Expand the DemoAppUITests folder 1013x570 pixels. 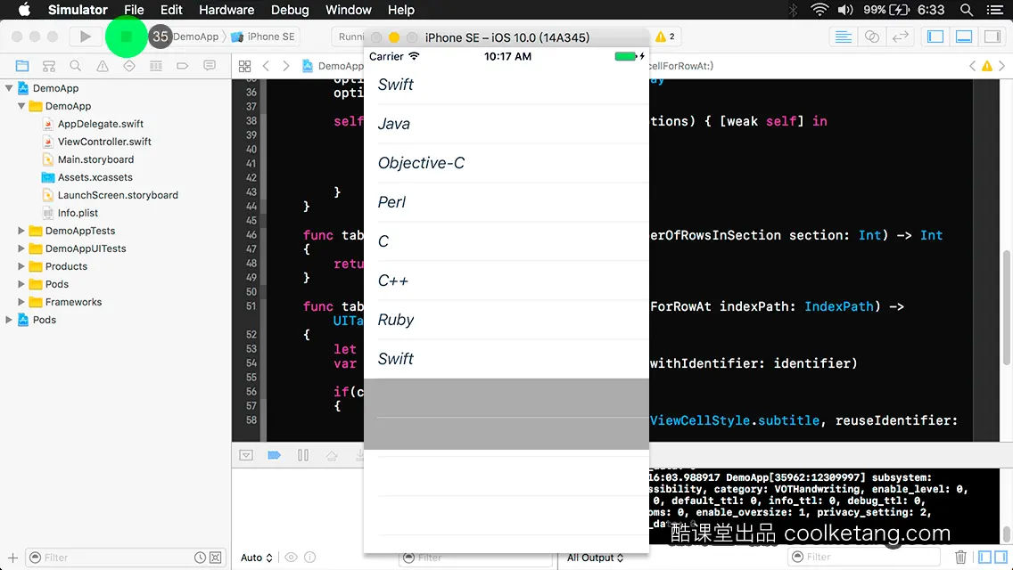21,248
